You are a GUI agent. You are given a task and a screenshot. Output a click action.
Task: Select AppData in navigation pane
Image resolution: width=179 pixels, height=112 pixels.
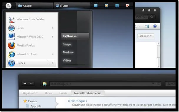pyautogui.click(x=36, y=106)
